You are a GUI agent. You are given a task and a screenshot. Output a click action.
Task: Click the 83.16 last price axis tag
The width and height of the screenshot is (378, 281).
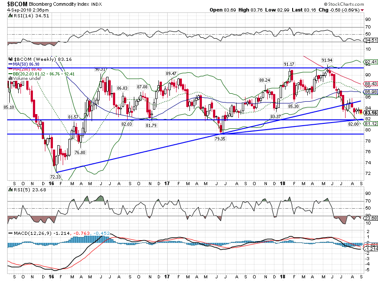click(x=371, y=113)
